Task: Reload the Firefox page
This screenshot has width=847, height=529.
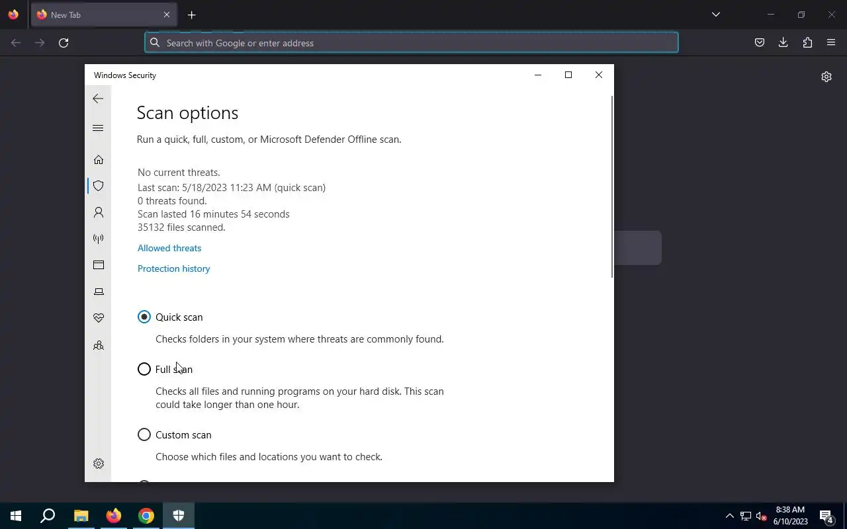Action: 64,43
